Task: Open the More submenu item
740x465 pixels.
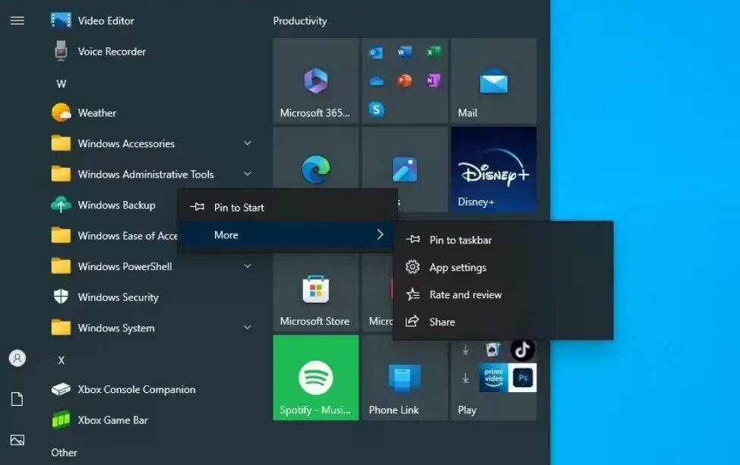Action: click(288, 234)
